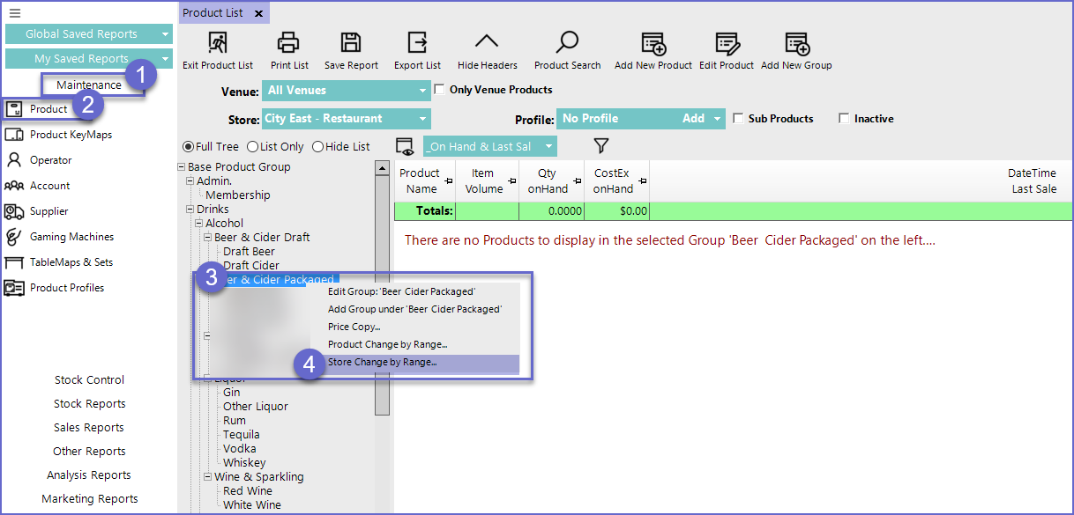Image resolution: width=1074 pixels, height=515 pixels.
Task: Open the Sales Reports section
Action: click(89, 428)
